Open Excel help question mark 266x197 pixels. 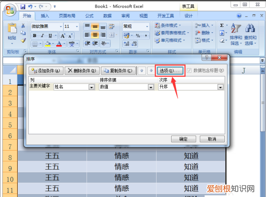(x=239, y=16)
